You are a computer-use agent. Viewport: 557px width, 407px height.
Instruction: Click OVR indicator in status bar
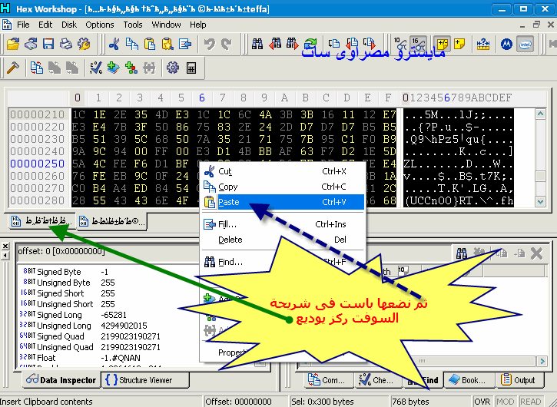tap(482, 402)
